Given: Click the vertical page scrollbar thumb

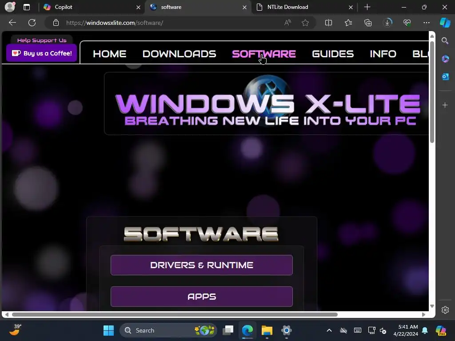Looking at the screenshot, I should [x=432, y=92].
